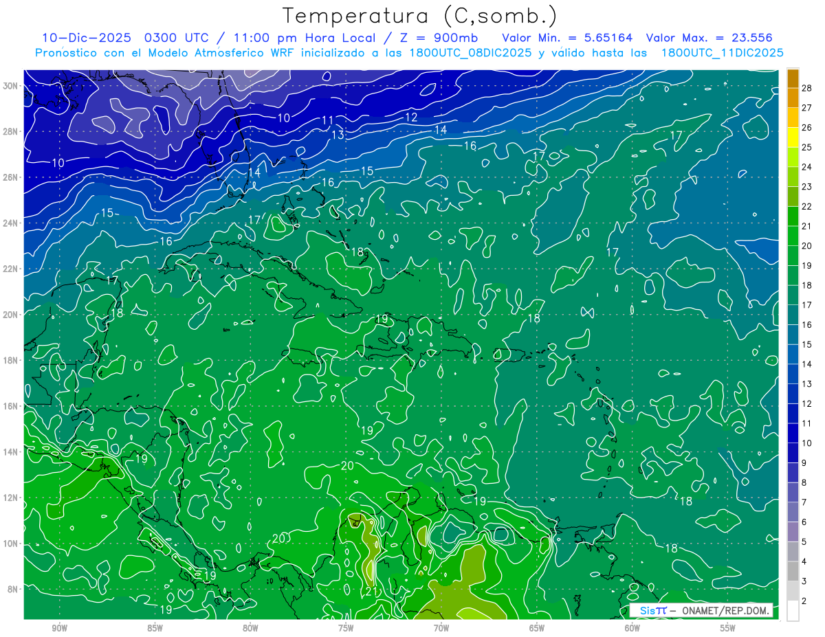The height and width of the screenshot is (637, 825).
Task: Click the 85W longitude axis label
Action: pyautogui.click(x=155, y=628)
